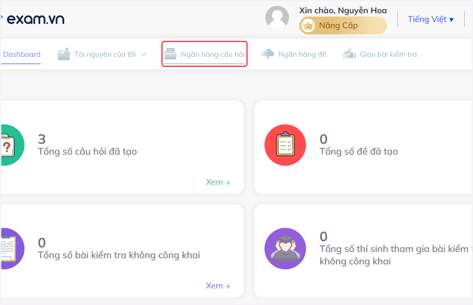Open the Ngân hàng câu hỏi tab

[205, 54]
